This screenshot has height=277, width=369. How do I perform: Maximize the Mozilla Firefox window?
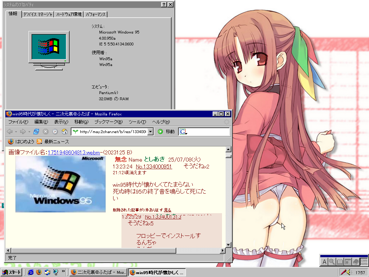tap(221, 114)
